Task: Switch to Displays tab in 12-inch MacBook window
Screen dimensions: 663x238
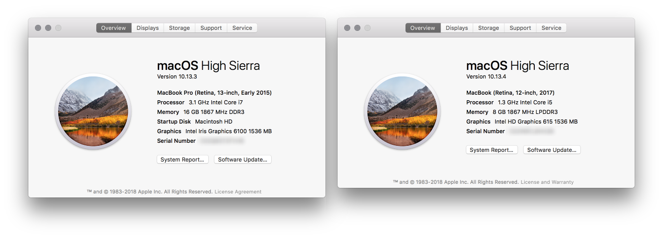Action: pos(457,28)
